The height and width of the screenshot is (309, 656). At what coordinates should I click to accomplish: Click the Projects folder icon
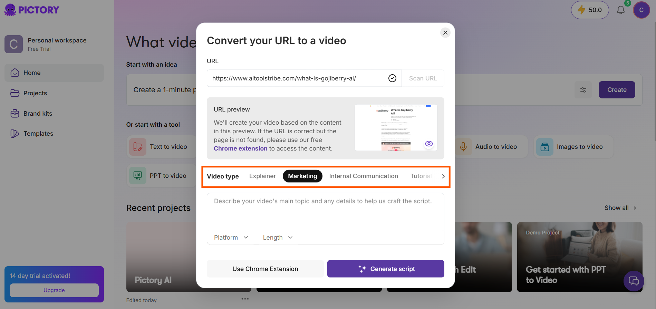[15, 93]
